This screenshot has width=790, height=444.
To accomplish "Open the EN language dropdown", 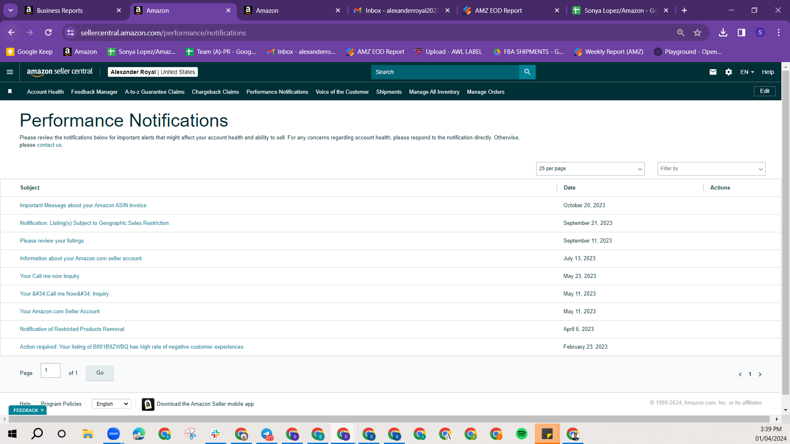I will pyautogui.click(x=747, y=72).
